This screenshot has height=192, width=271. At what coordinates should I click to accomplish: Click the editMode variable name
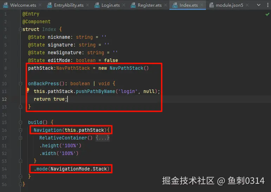59,60
